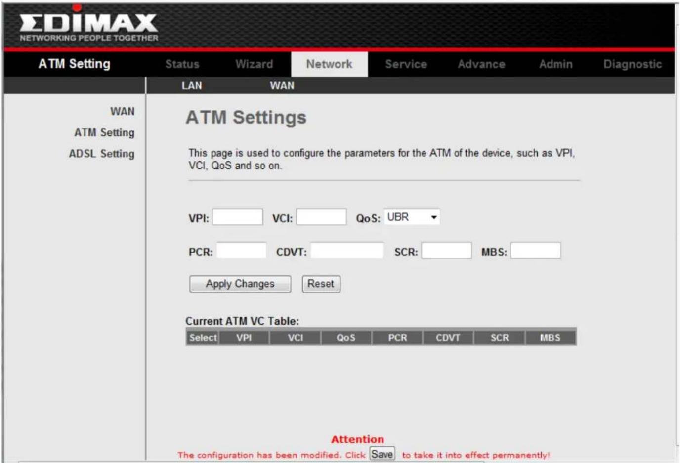This screenshot has height=463, width=680.
Task: Go to the Advance tab
Action: 481,64
